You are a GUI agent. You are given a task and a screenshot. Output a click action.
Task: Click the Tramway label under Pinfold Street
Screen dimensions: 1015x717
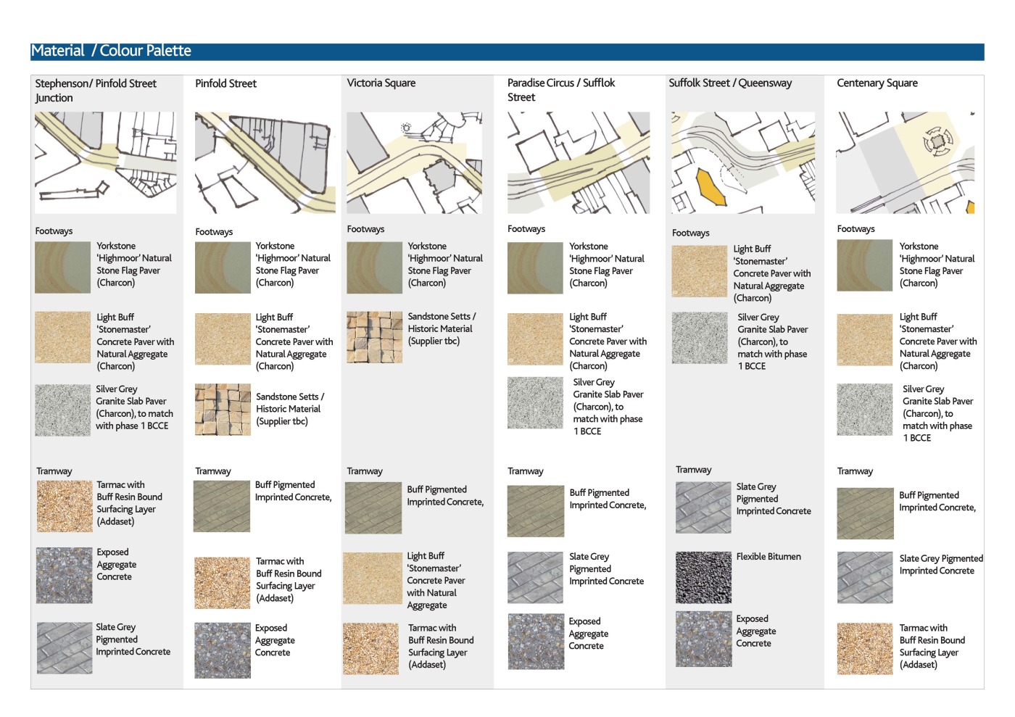212,471
